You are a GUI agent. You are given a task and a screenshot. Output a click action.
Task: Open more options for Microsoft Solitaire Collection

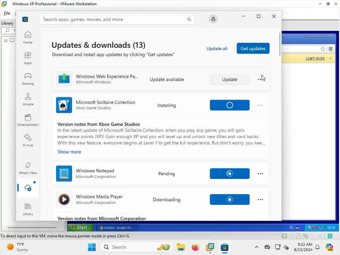click(x=260, y=105)
